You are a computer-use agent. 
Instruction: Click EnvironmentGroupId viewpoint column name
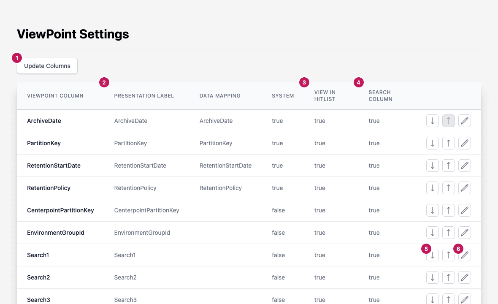tap(56, 233)
